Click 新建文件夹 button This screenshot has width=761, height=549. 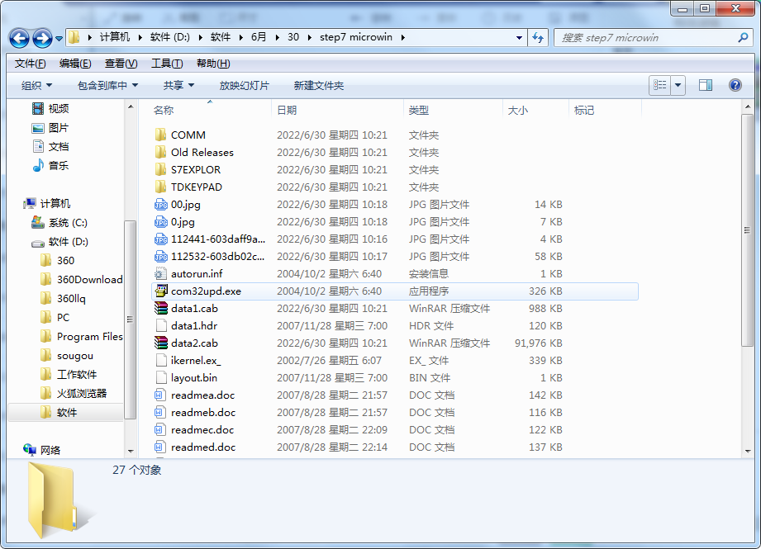[x=318, y=85]
